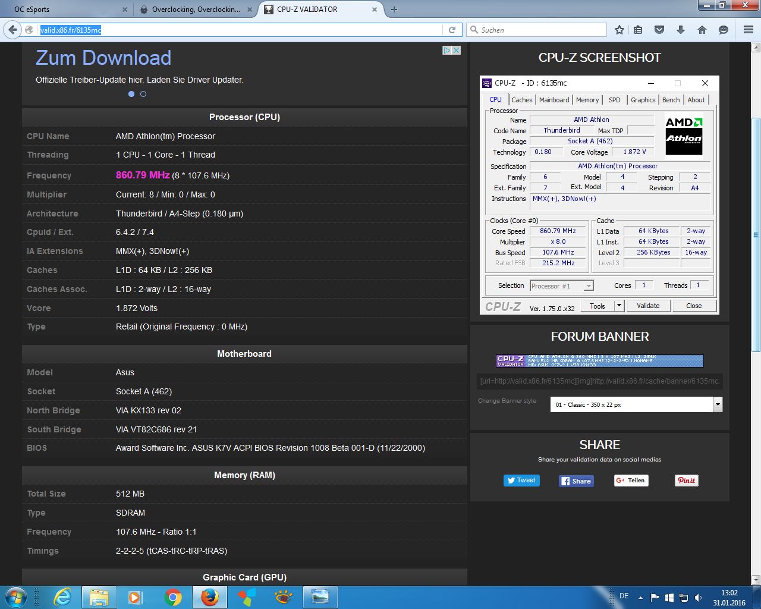Click the BIOS row Award Software text
Screen dimensions: 761x609
271,448
